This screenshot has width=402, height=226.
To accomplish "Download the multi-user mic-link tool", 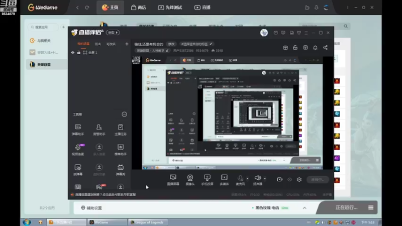I will pyautogui.click(x=99, y=150).
